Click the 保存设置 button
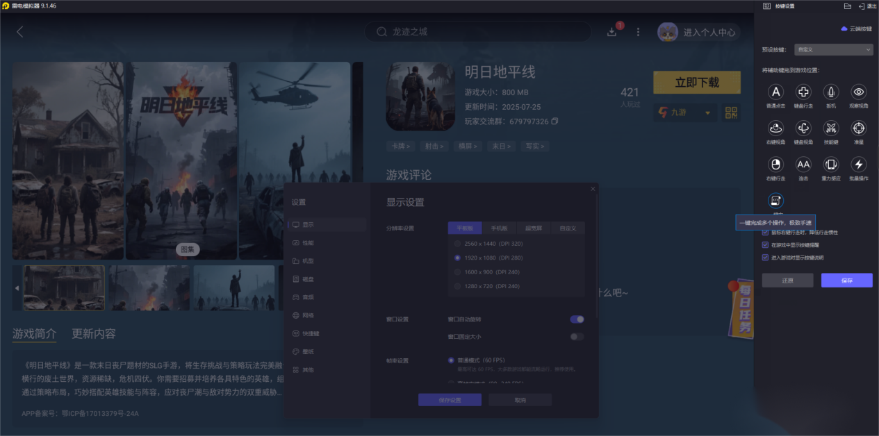The width and height of the screenshot is (879, 436). point(450,400)
